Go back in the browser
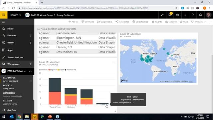Screen dimensions: 213x120 tap(3, 8)
